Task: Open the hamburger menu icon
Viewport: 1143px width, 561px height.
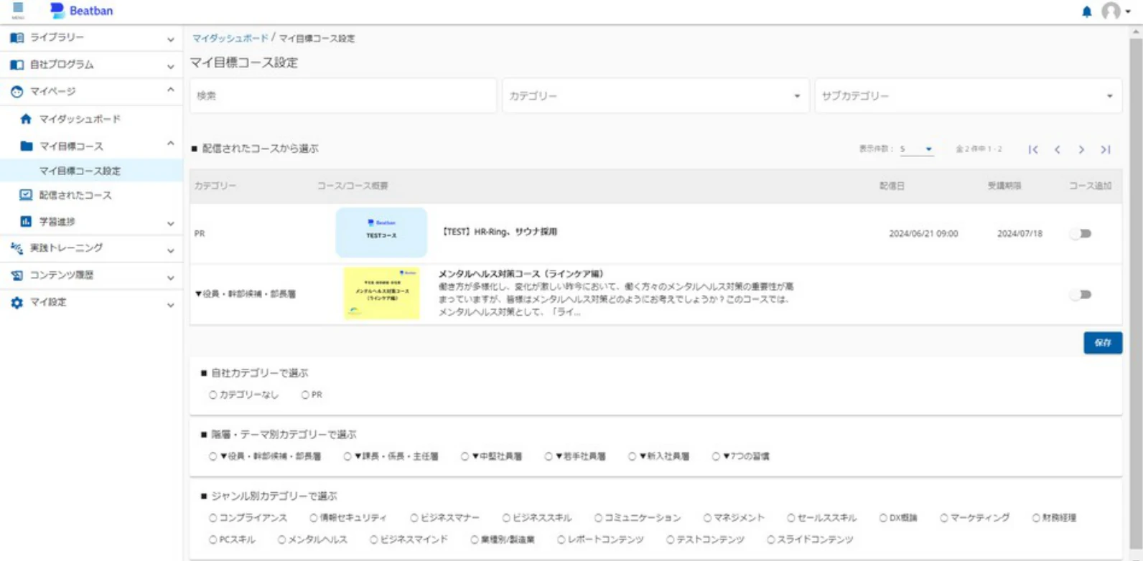Action: [x=18, y=10]
